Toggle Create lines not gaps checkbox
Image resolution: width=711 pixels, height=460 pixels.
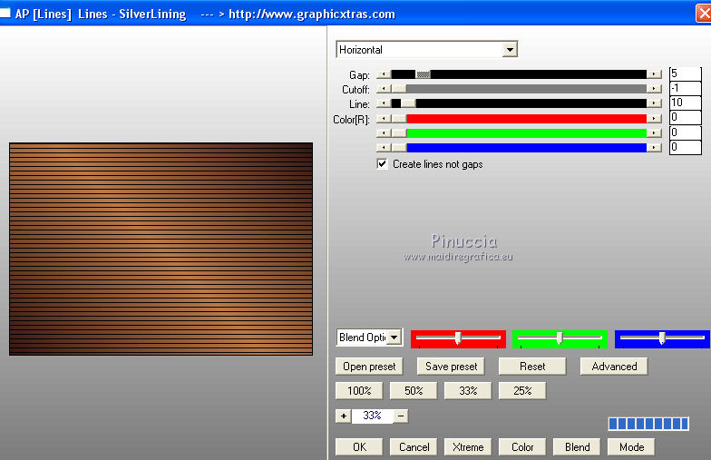(383, 164)
